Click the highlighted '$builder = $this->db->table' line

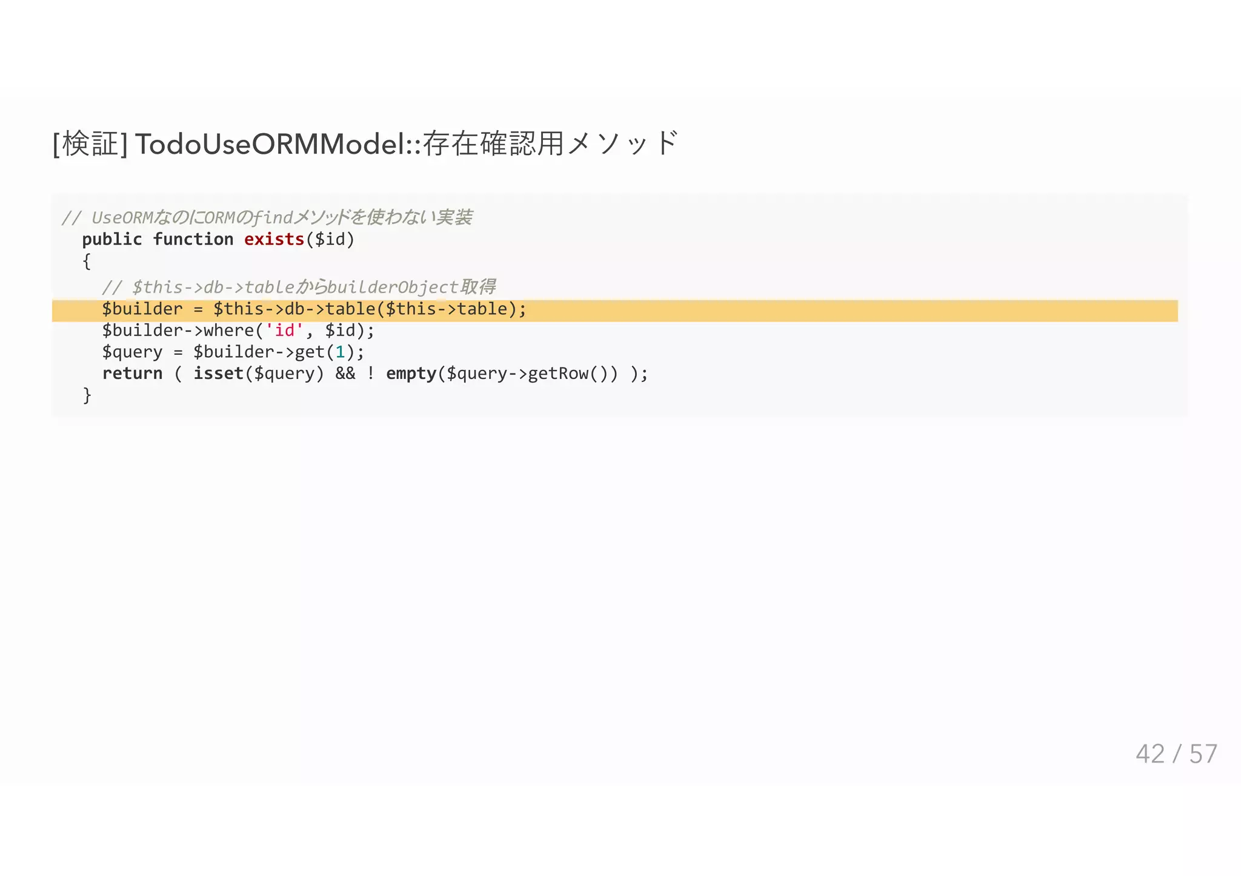[615, 311]
